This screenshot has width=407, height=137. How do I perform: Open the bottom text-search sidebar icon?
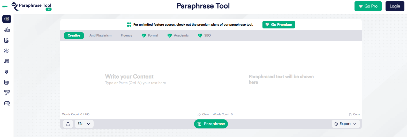(7, 103)
